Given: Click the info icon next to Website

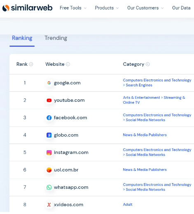Looking at the screenshot, I should [x=68, y=64].
